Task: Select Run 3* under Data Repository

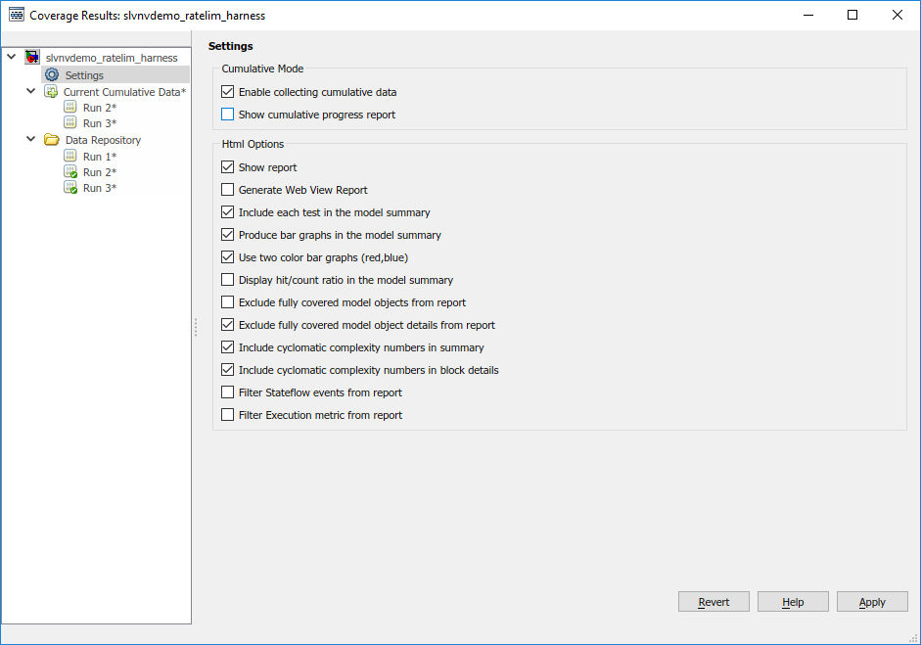Action: pos(99,188)
